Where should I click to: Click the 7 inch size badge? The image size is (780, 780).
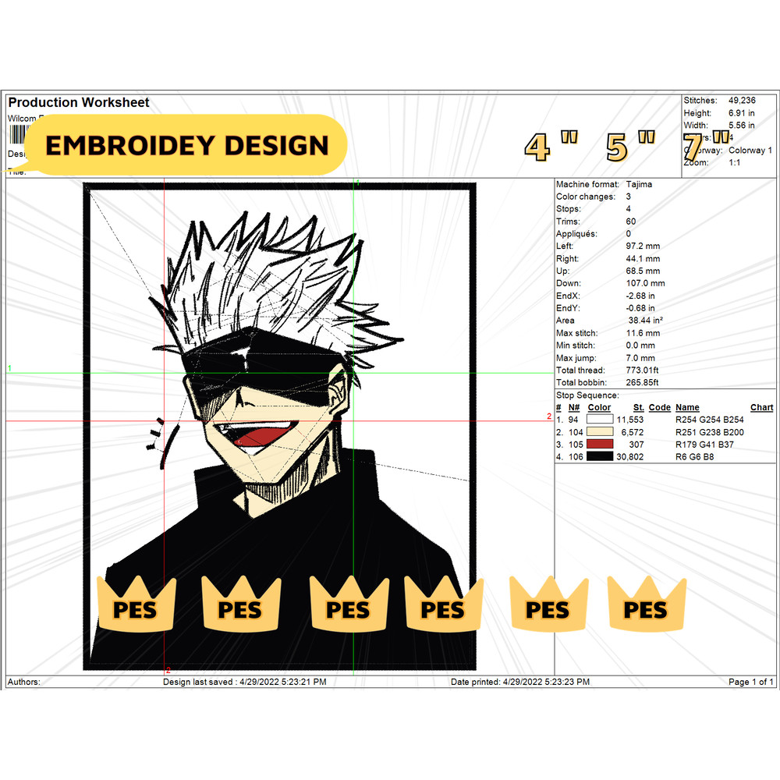[x=693, y=146]
